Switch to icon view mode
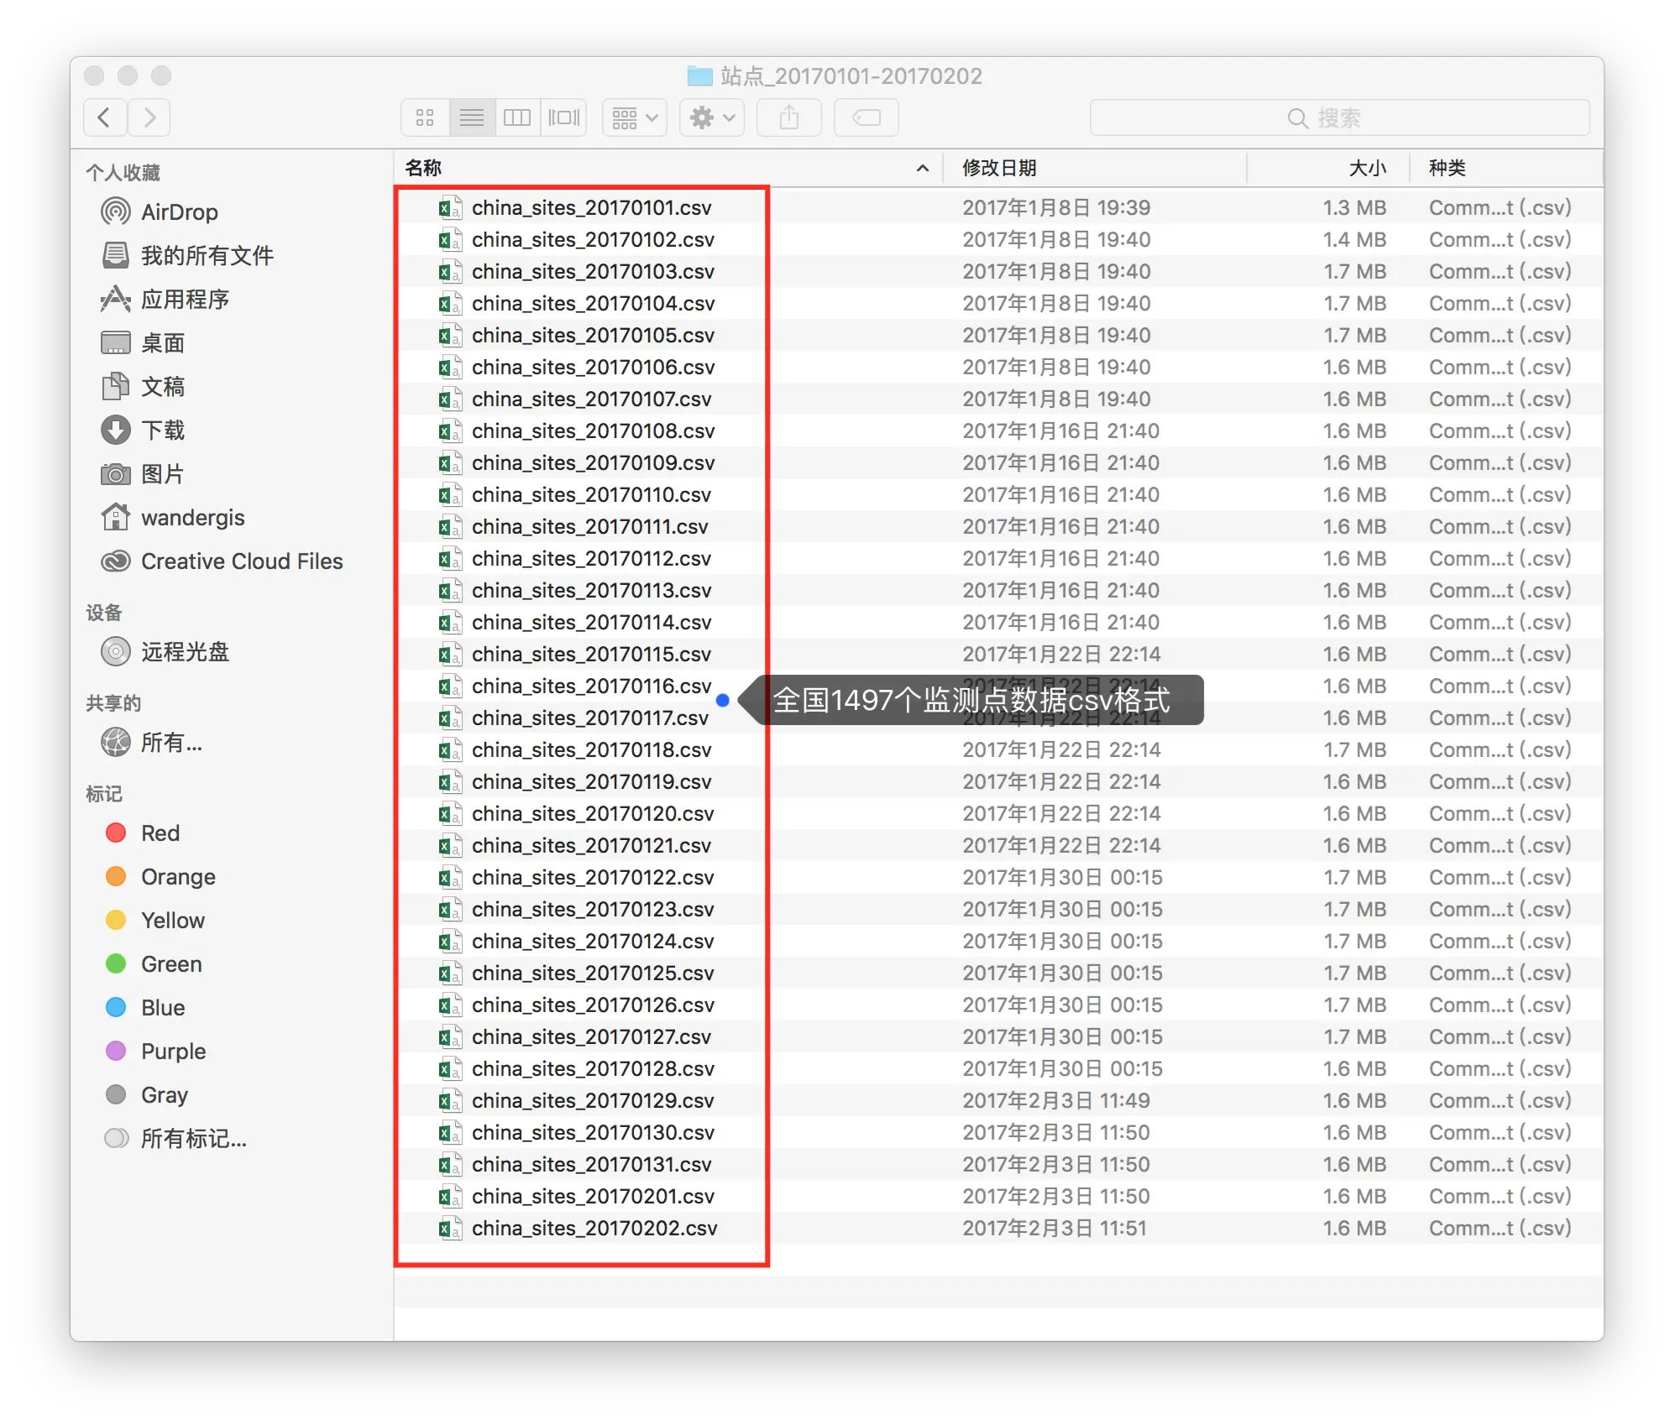 pyautogui.click(x=425, y=117)
